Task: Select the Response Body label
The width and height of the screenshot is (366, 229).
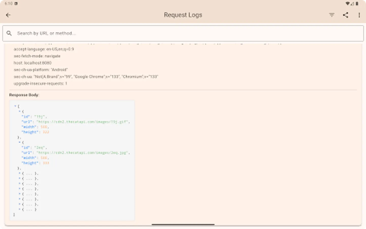Action: tap(24, 95)
